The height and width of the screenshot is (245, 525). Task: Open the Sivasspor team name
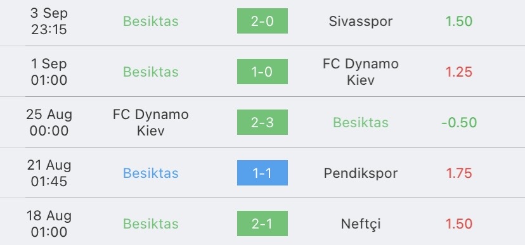point(361,21)
